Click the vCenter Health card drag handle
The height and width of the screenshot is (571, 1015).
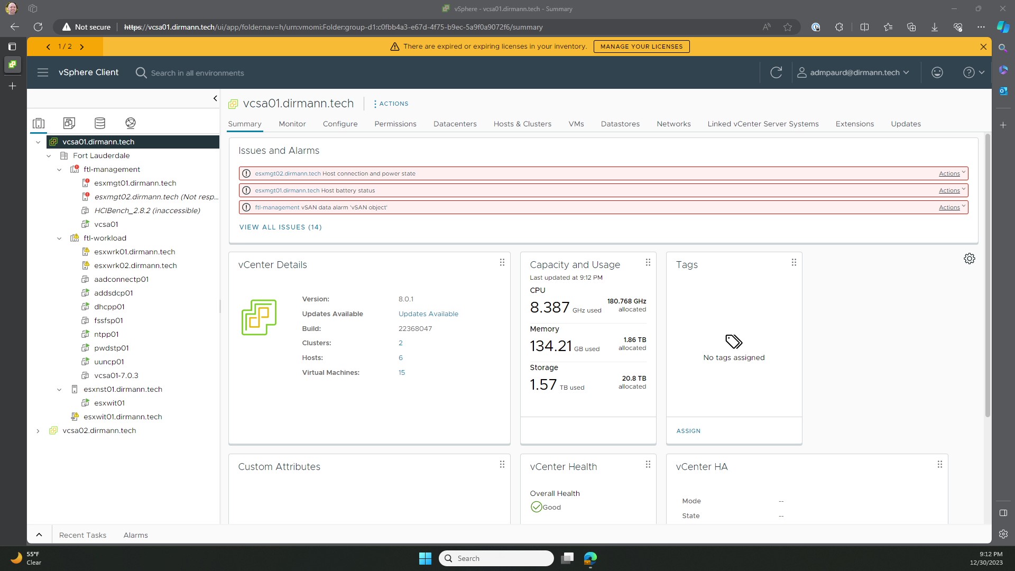(x=648, y=465)
